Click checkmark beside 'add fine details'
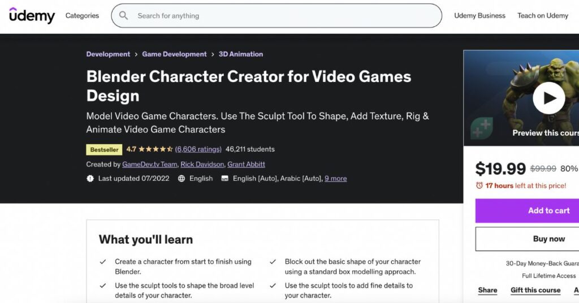Image resolution: width=579 pixels, height=303 pixels. click(273, 285)
